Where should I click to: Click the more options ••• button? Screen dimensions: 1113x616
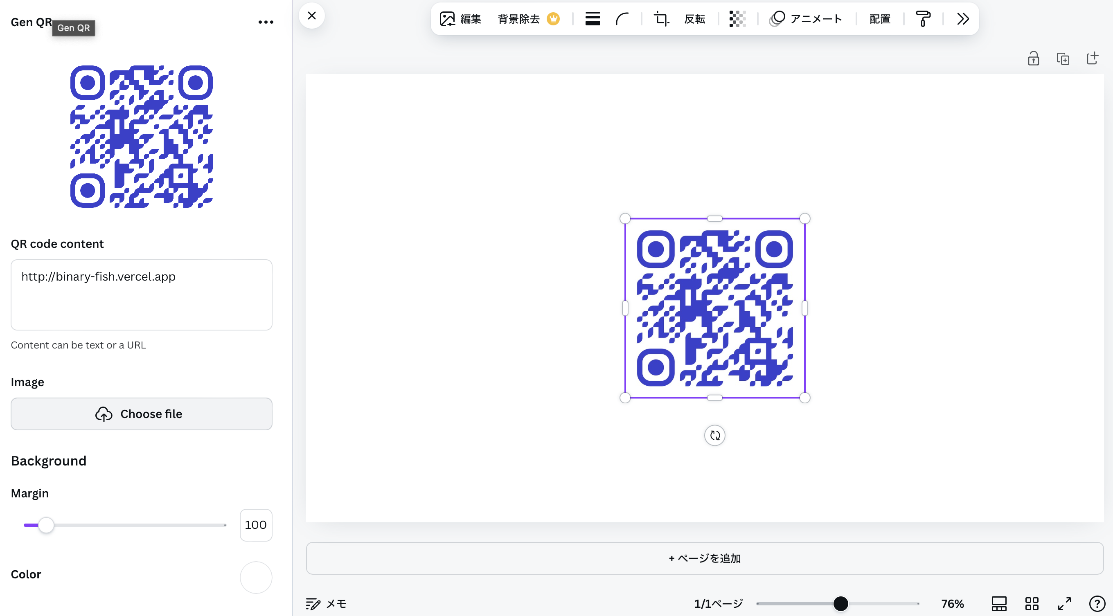pyautogui.click(x=266, y=21)
